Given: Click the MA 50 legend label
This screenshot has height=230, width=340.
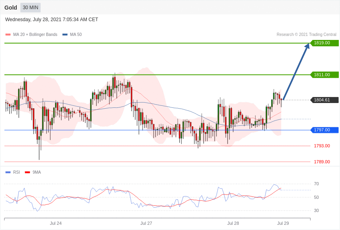Looking at the screenshot, I should pos(76,34).
